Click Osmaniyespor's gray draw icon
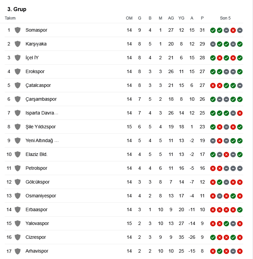The height and width of the screenshot is (259, 253). (220, 196)
